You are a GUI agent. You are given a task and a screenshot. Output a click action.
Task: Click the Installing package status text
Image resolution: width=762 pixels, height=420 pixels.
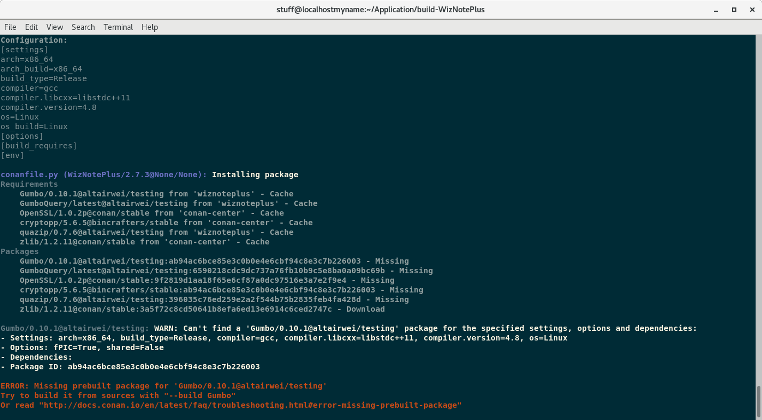[x=255, y=174]
